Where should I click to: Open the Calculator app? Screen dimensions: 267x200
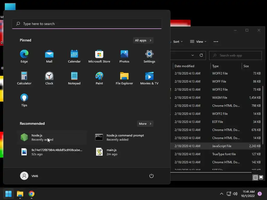(24, 78)
